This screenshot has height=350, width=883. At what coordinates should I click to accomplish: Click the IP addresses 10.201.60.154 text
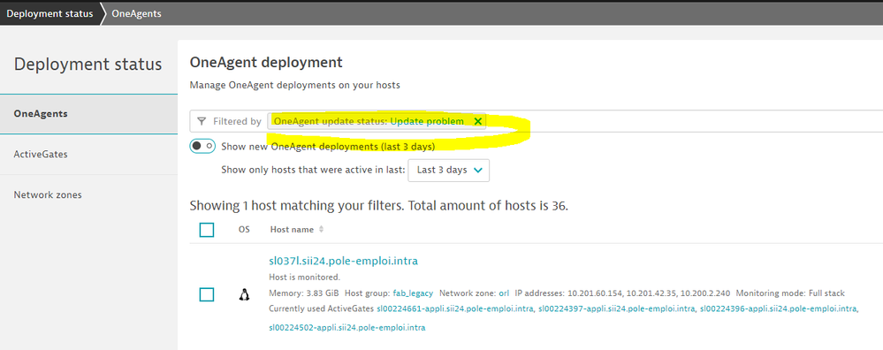594,293
